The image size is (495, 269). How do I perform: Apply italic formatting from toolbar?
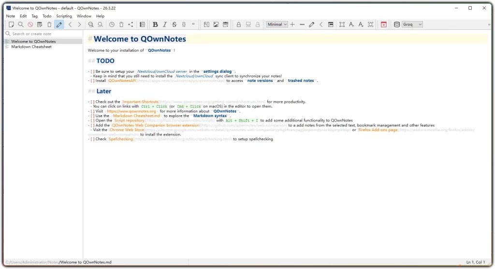165,25
